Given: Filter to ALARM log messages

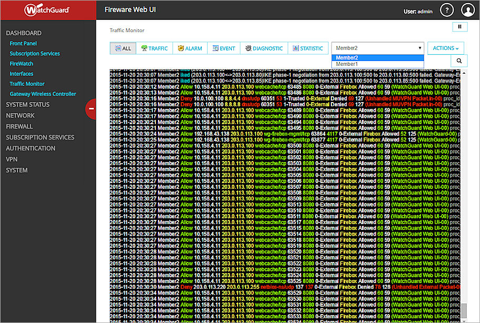Looking at the screenshot, I should (190, 48).
